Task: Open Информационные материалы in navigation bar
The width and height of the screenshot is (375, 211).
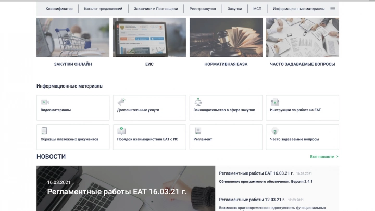Action: pyautogui.click(x=299, y=9)
